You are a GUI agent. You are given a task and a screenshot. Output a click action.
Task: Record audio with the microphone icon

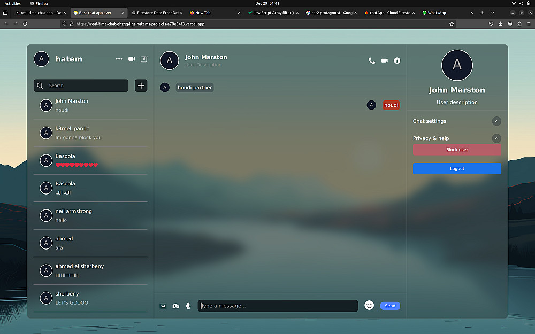pyautogui.click(x=188, y=306)
